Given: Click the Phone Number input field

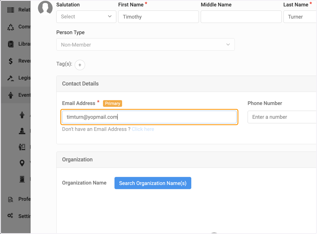Looking at the screenshot, I should pos(282,117).
